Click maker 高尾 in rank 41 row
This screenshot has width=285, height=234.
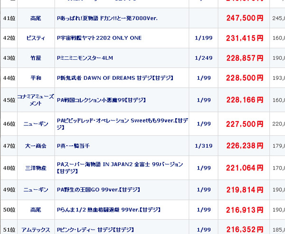[x=36, y=18]
